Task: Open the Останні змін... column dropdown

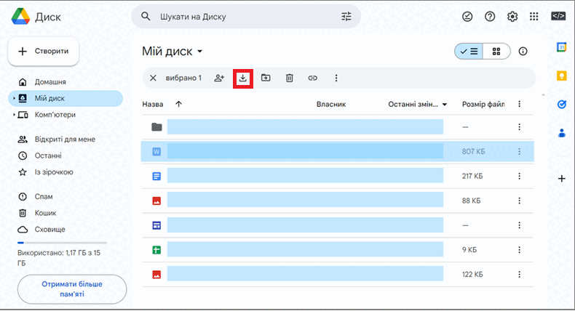Action: 445,105
